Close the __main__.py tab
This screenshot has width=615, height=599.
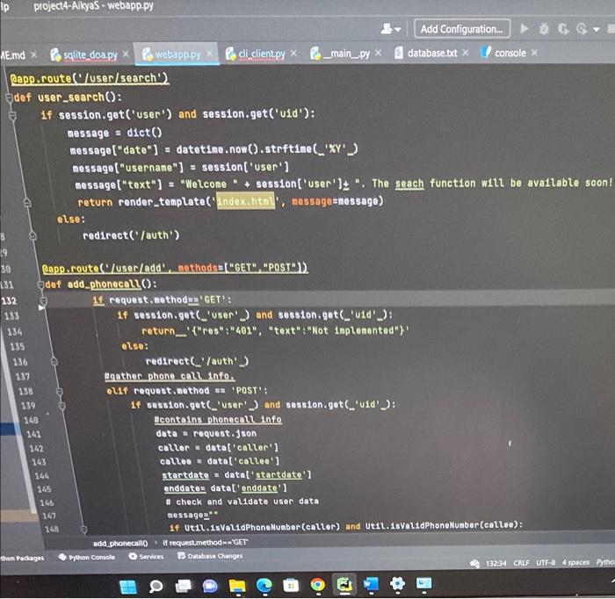coord(378,53)
